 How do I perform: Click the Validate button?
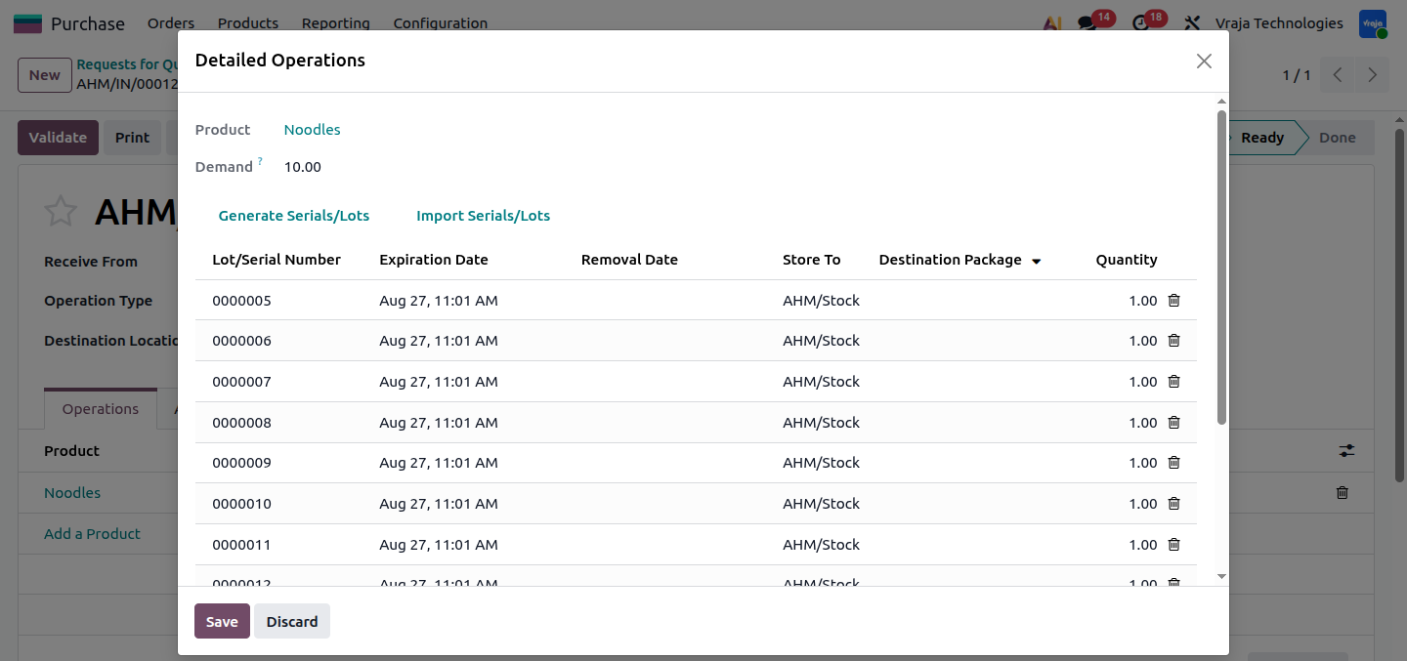pyautogui.click(x=59, y=138)
